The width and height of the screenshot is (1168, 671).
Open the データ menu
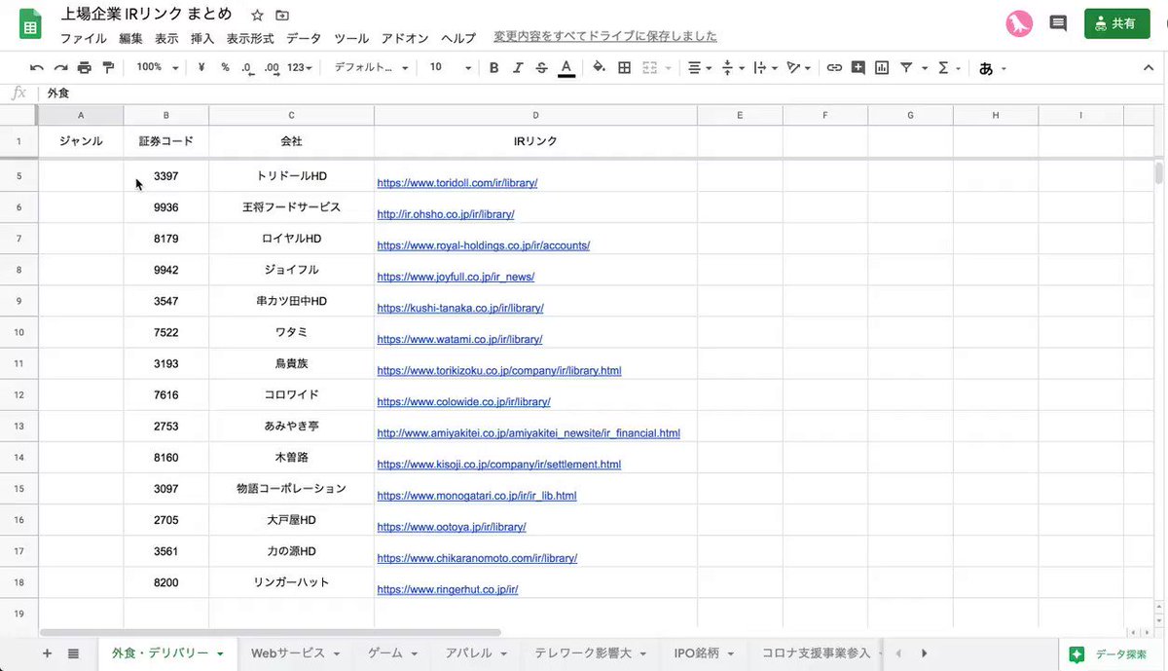click(304, 38)
